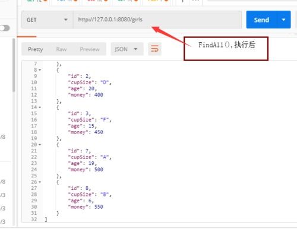Click the "cupSize": "A" line
297x229 pixels.
point(90,157)
